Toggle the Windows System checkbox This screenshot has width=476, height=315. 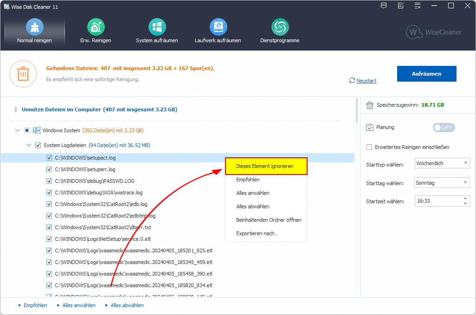pos(27,130)
